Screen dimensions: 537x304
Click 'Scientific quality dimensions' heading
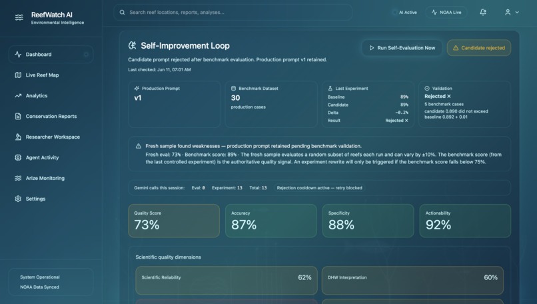(x=168, y=257)
